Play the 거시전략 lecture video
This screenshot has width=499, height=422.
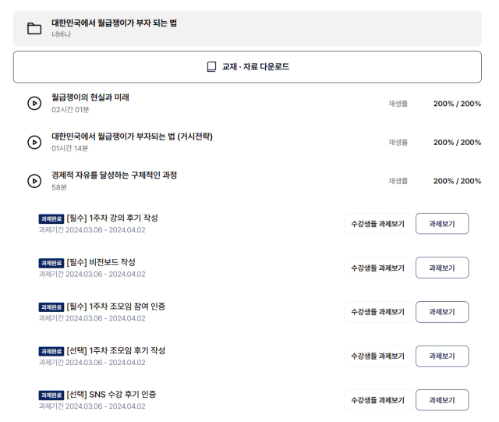pyautogui.click(x=34, y=142)
